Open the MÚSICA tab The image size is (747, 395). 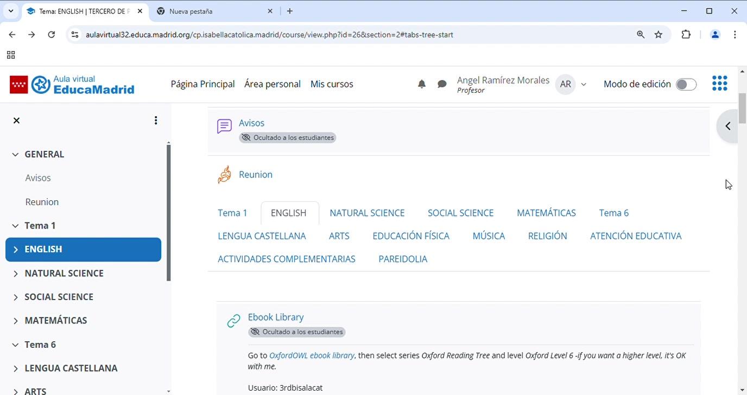tap(489, 236)
